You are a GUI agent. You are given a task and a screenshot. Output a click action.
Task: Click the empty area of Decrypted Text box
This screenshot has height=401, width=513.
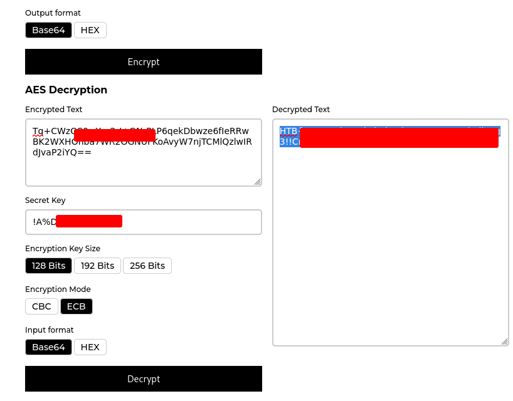pos(390,251)
